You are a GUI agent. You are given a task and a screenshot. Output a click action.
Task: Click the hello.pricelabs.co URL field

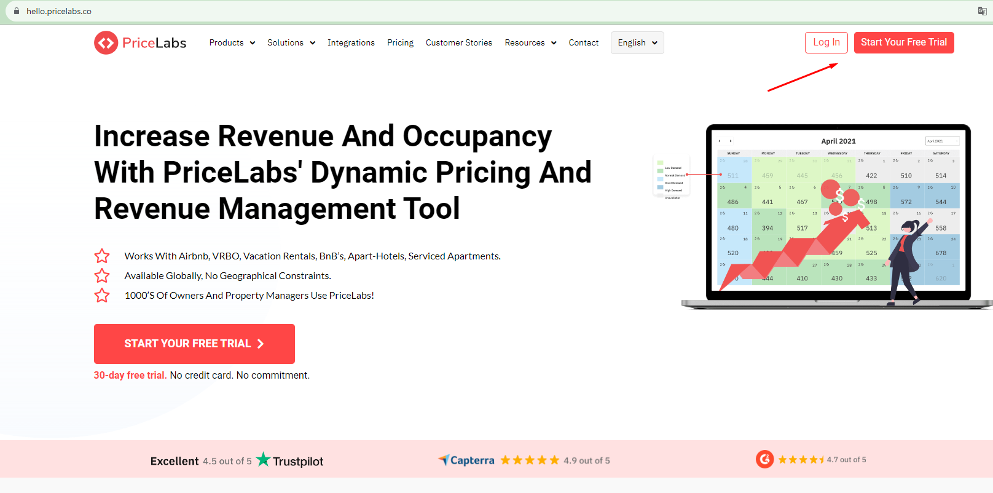tap(59, 11)
